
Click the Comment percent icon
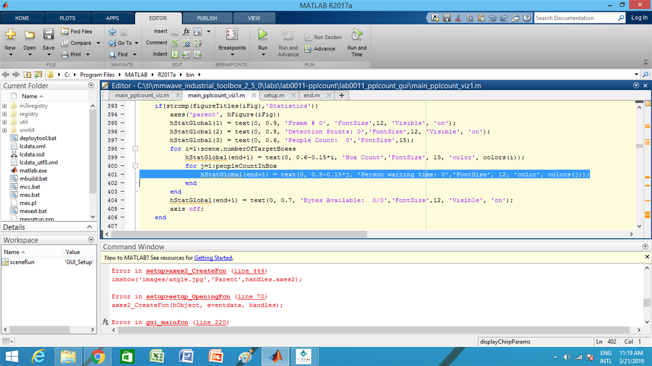click(175, 43)
